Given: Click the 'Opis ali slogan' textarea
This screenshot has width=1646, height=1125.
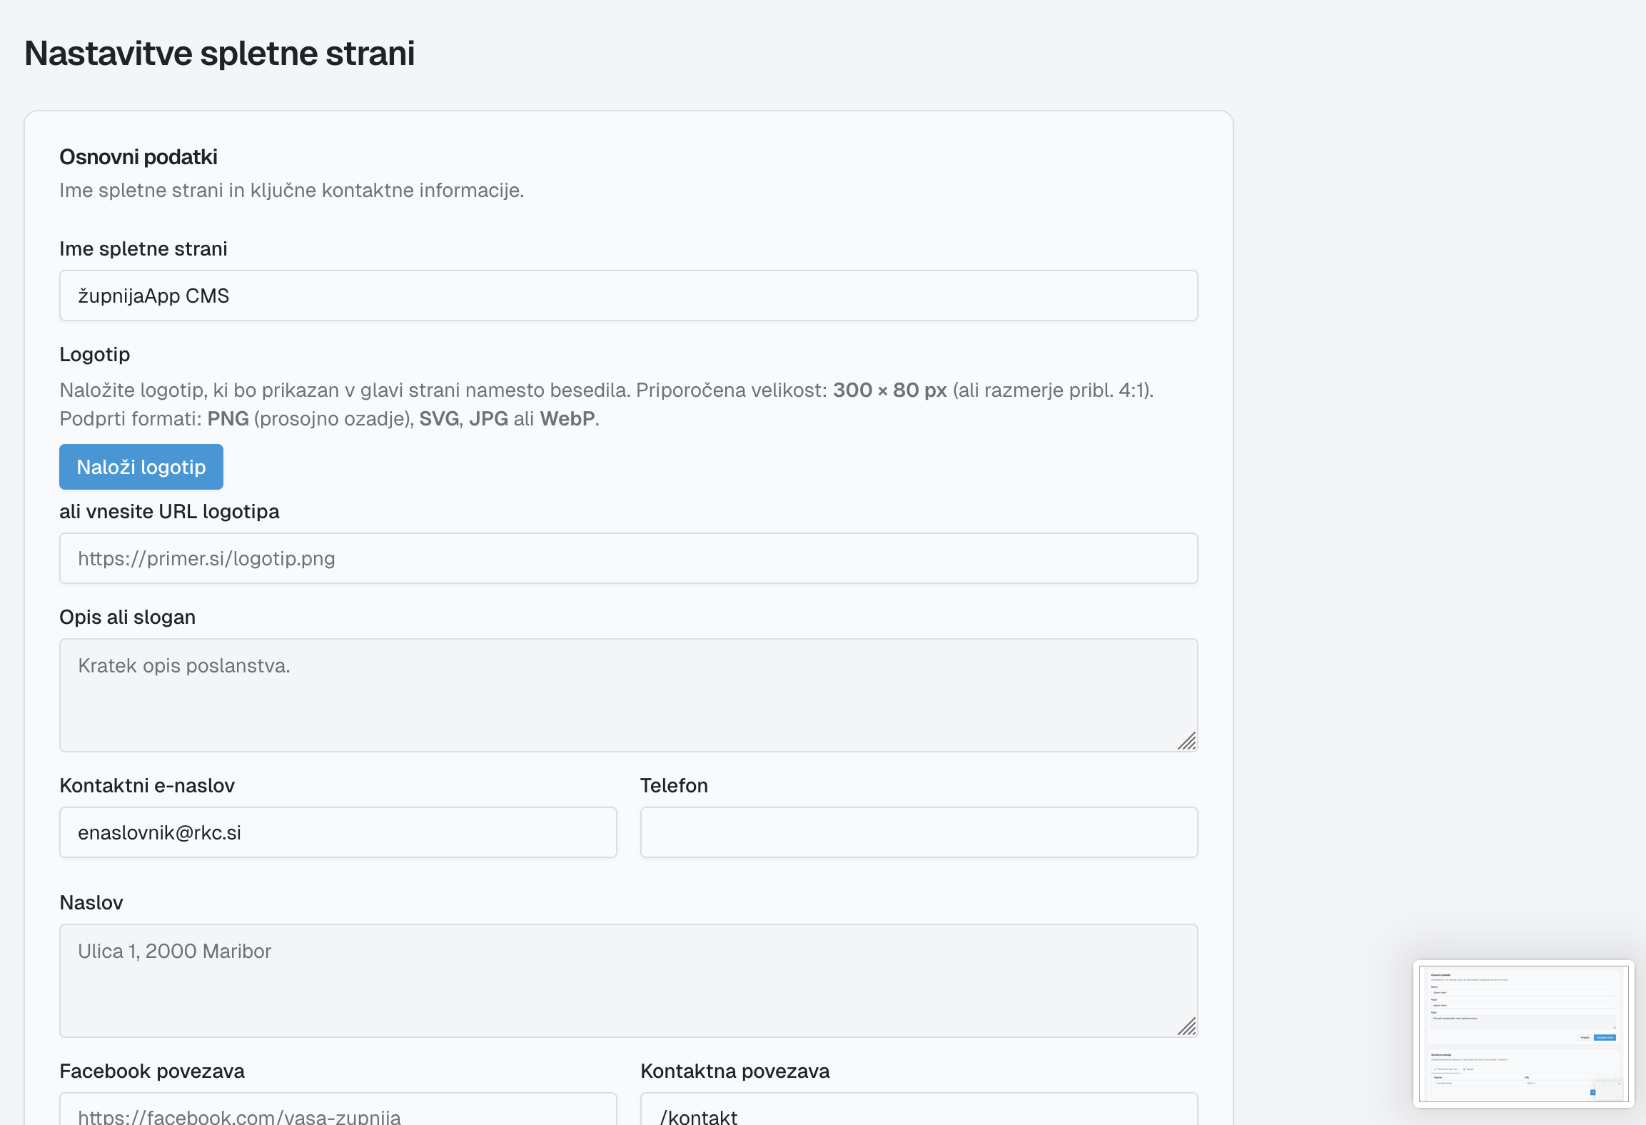Looking at the screenshot, I should [628, 695].
